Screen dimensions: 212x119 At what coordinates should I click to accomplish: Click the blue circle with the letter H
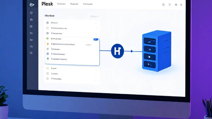point(117,51)
